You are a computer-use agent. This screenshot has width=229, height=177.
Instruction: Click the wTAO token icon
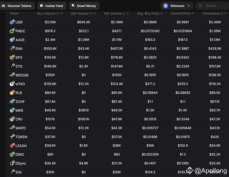(12, 84)
